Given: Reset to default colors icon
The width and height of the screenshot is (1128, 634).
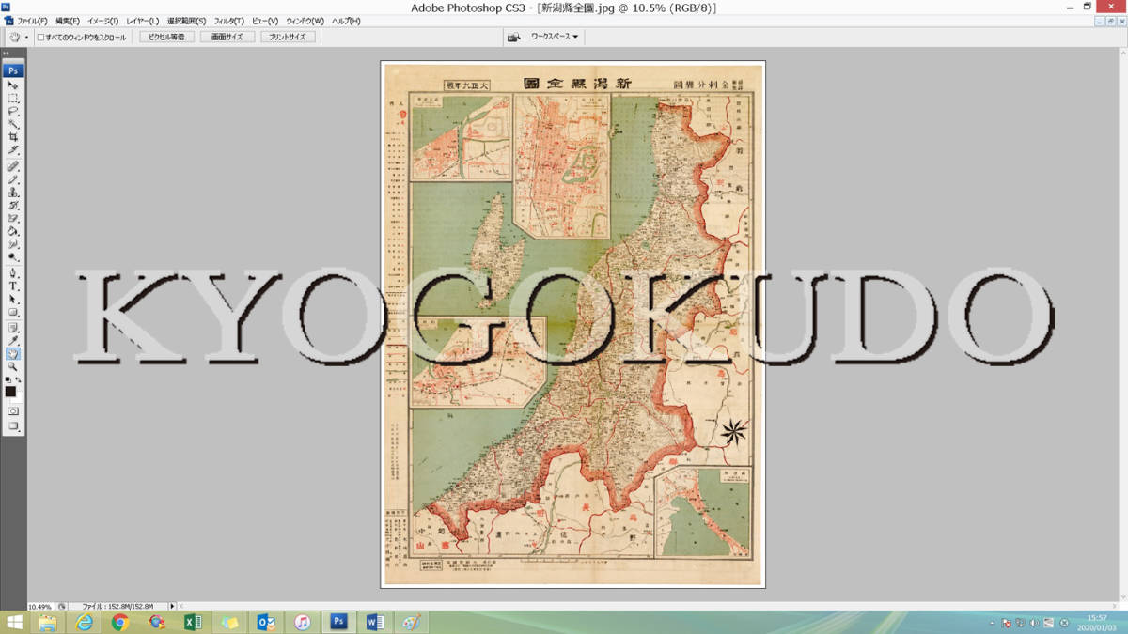Looking at the screenshot, I should click(x=8, y=379).
